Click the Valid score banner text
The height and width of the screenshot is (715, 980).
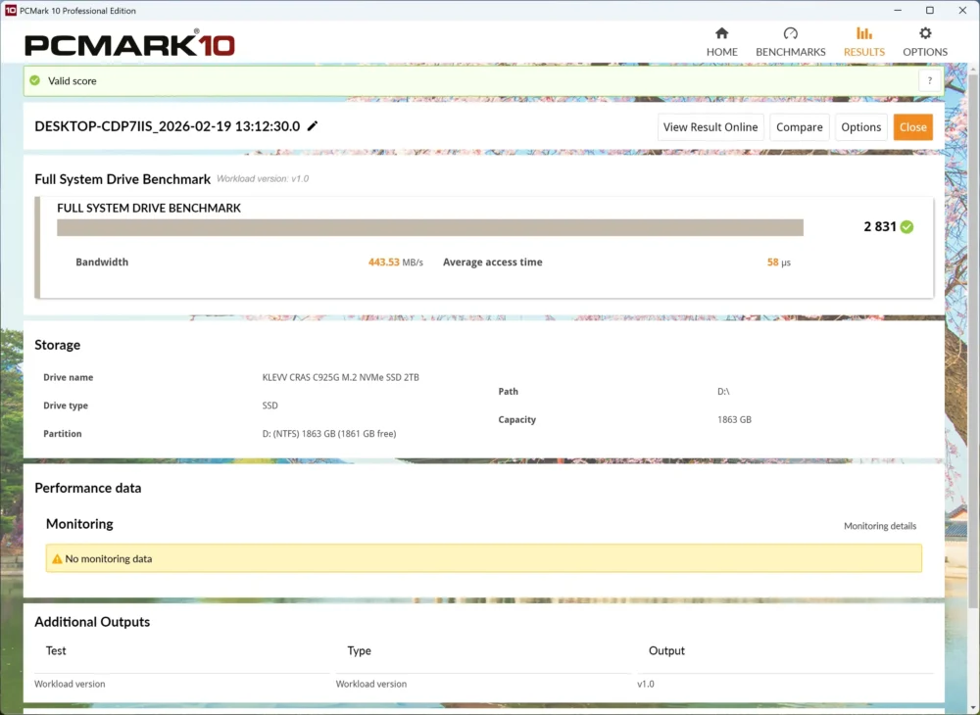(x=73, y=80)
